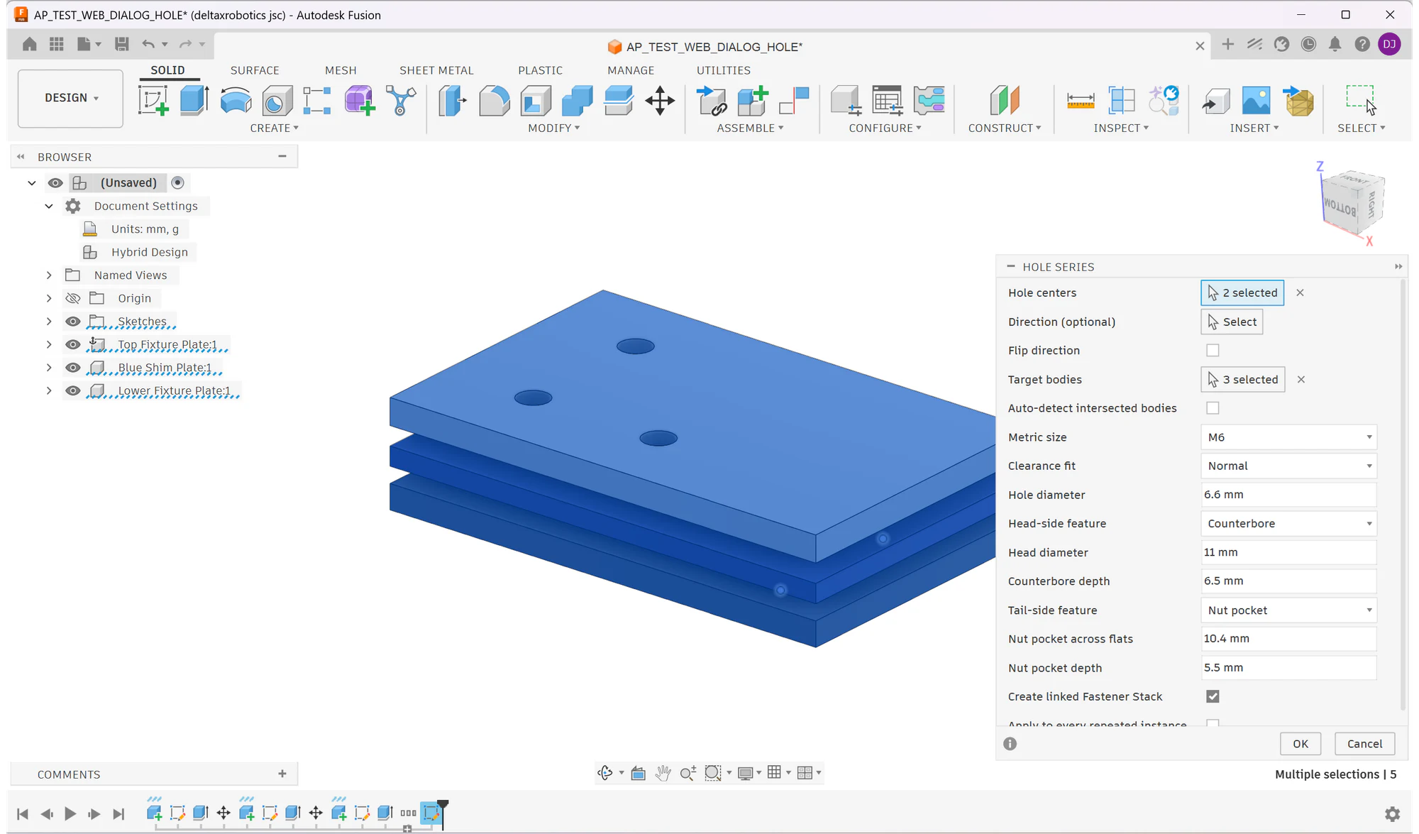The width and height of the screenshot is (1419, 834).
Task: Expand the Named Views folder
Action: point(49,275)
